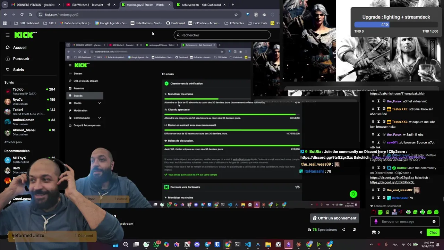
Task: Open a new browser tab
Action: tap(233, 5)
